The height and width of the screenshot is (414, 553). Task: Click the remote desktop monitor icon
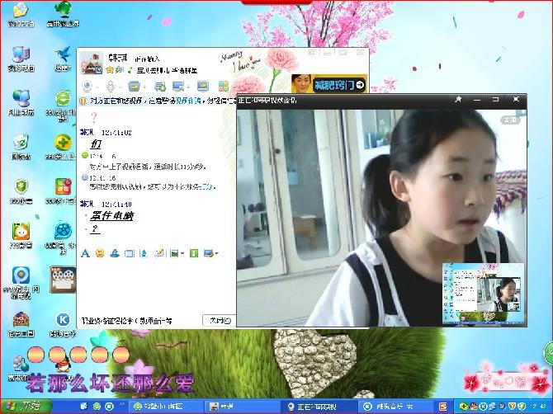(x=178, y=86)
